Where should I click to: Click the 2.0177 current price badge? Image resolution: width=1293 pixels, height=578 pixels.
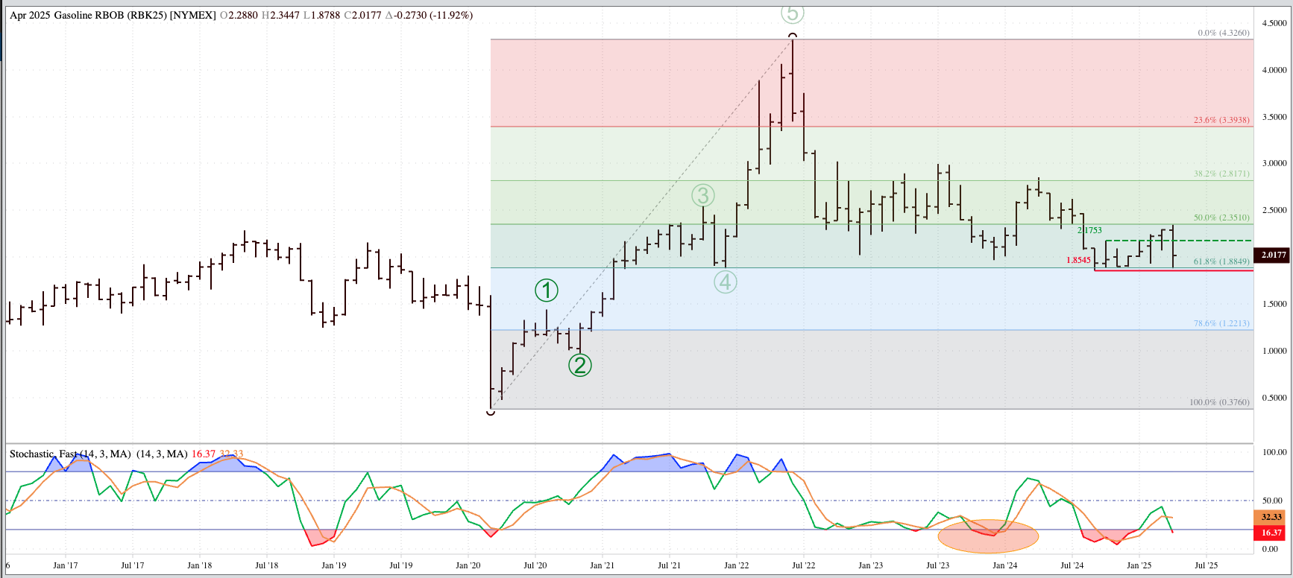click(x=1273, y=255)
